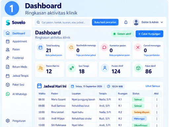
Task: Click the Buka hasil pencarian button
Action: (x=105, y=22)
